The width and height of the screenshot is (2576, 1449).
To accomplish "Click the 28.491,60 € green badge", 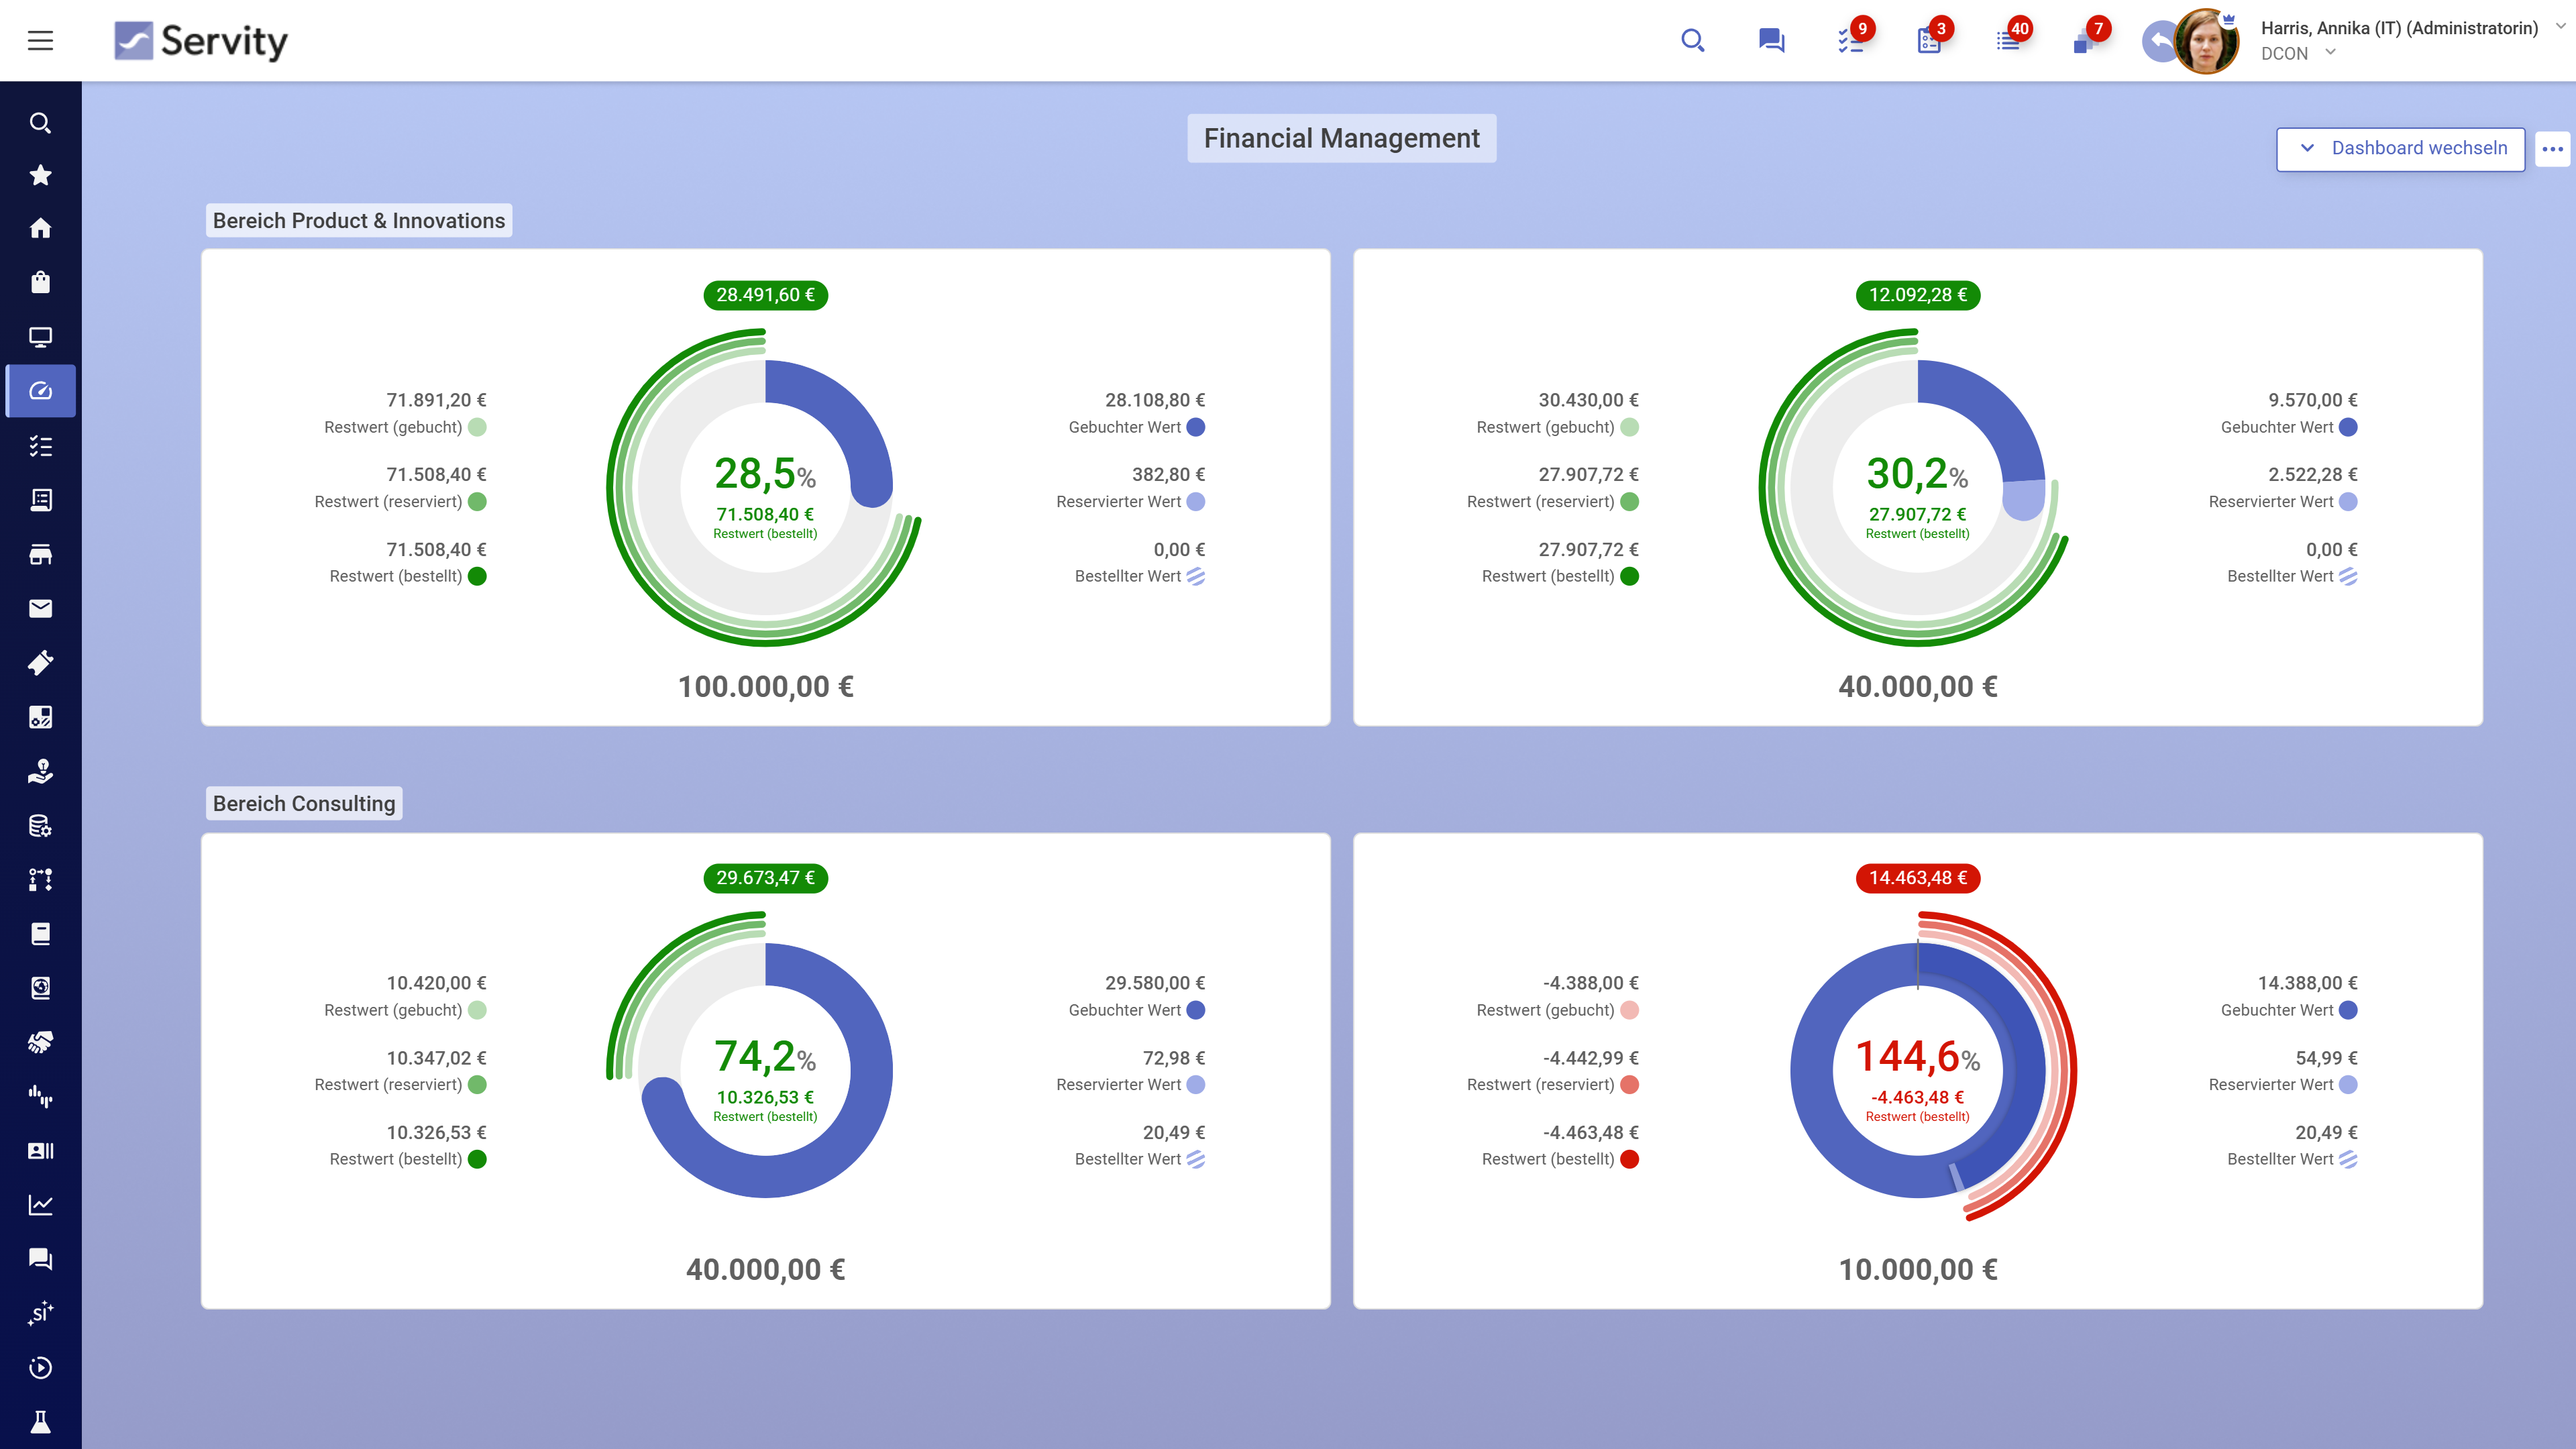I will tap(765, 295).
